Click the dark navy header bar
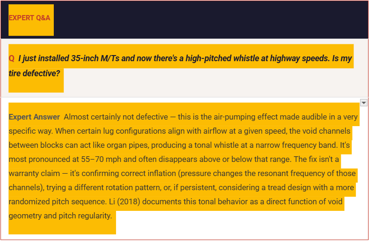Screen dimensions: 369x241 tap(212, 19)
